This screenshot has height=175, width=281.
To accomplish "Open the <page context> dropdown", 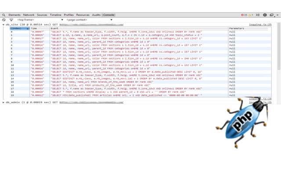I will (90, 20).
